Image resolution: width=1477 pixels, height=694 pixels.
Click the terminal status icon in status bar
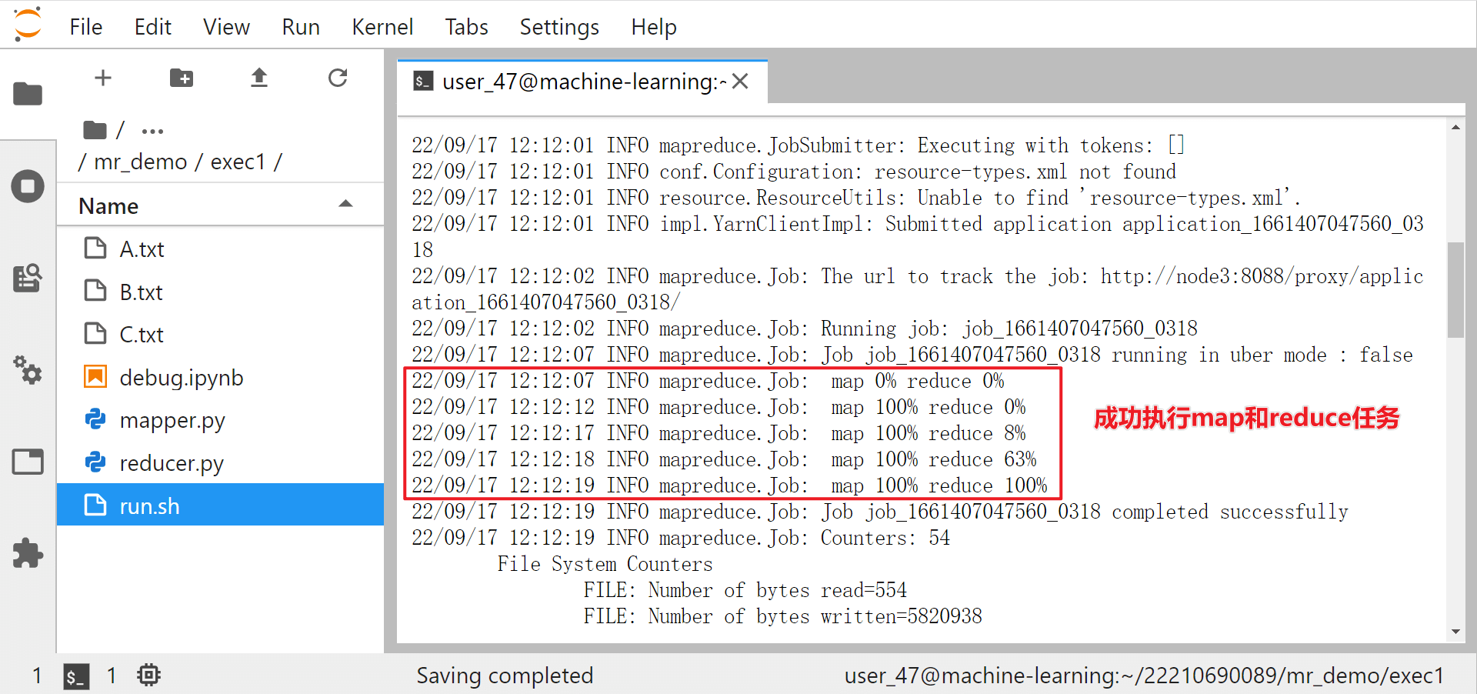[75, 676]
